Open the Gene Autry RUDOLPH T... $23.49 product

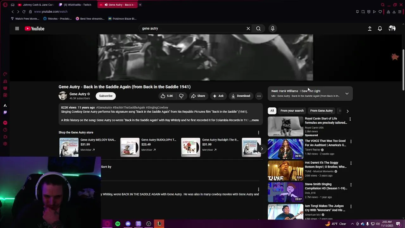(x=149, y=147)
